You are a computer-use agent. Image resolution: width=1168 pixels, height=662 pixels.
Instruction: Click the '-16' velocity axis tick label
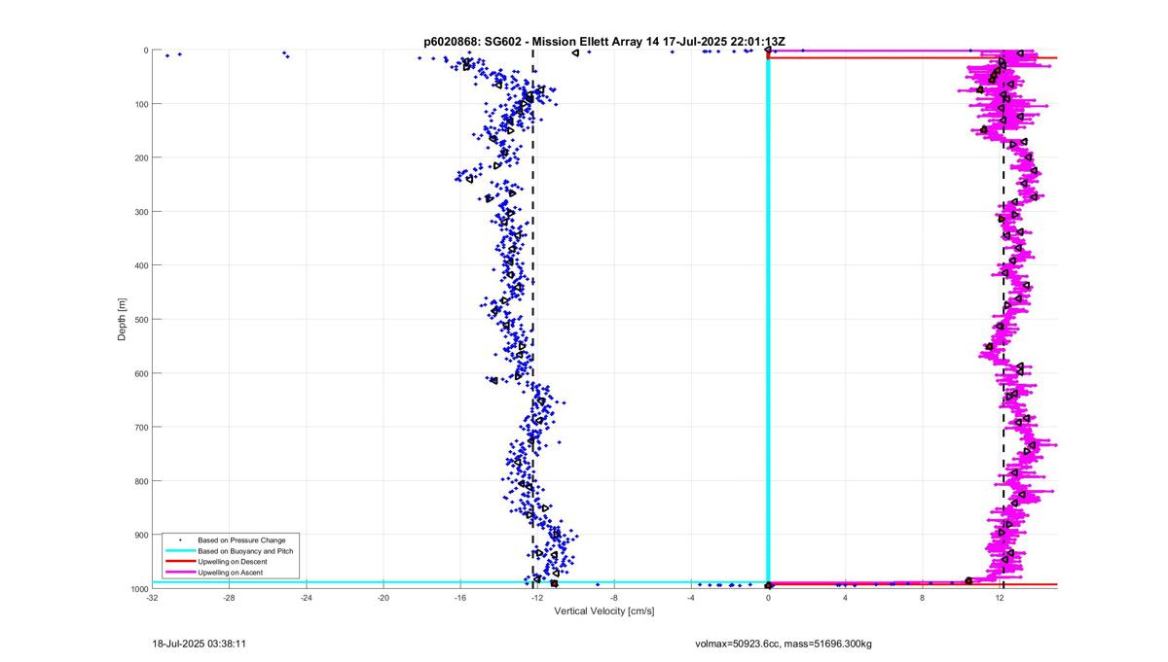coord(459,598)
